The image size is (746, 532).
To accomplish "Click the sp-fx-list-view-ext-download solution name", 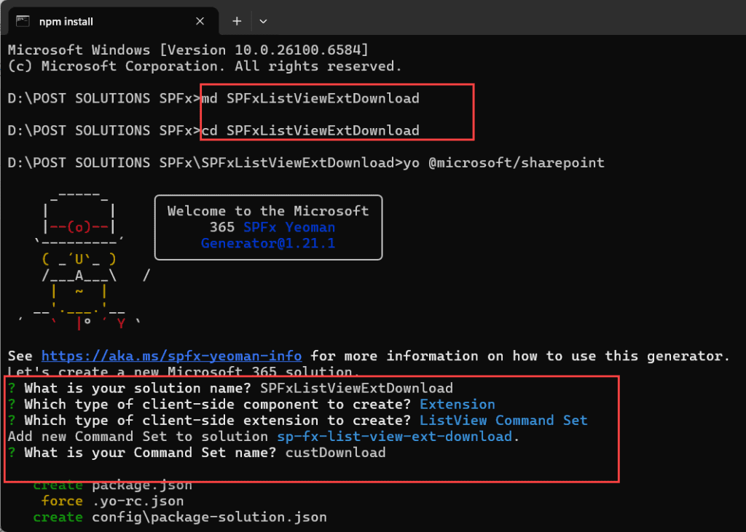I will [x=394, y=437].
